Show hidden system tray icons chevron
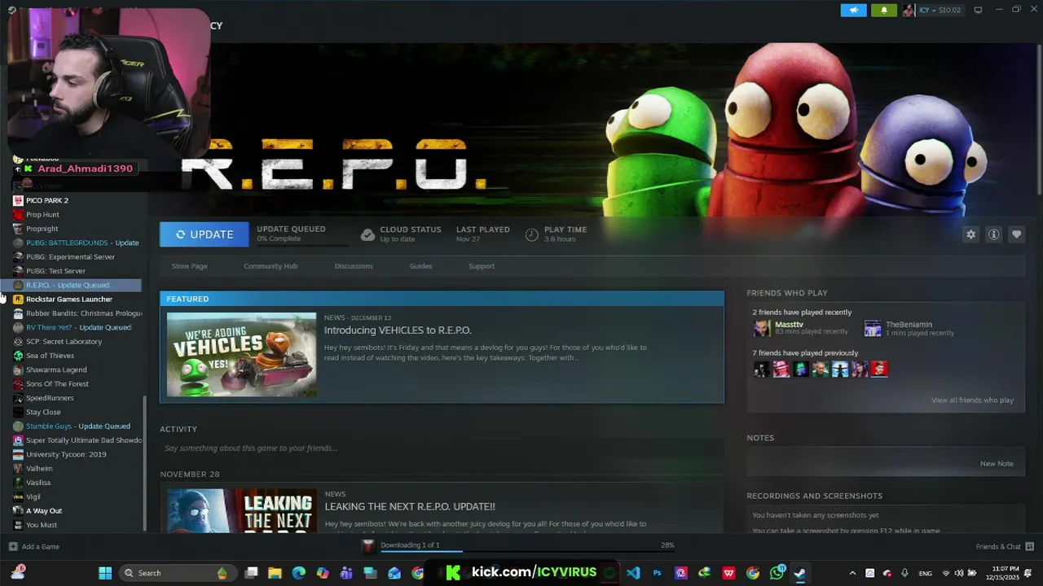The height and width of the screenshot is (586, 1043). coord(852,573)
